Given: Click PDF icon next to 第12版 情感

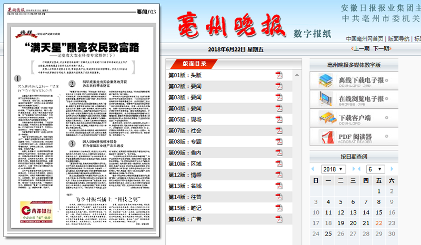Looking at the screenshot, I should point(279,175).
